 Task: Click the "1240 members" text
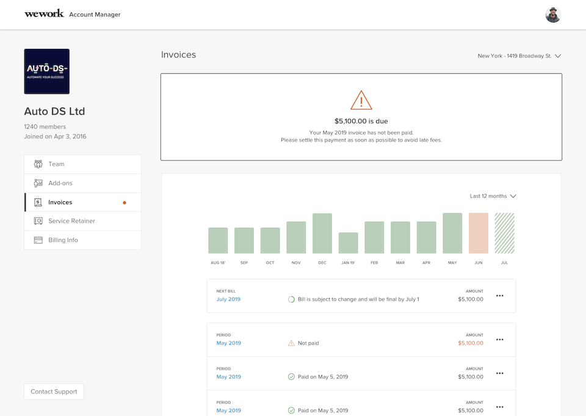[45, 127]
